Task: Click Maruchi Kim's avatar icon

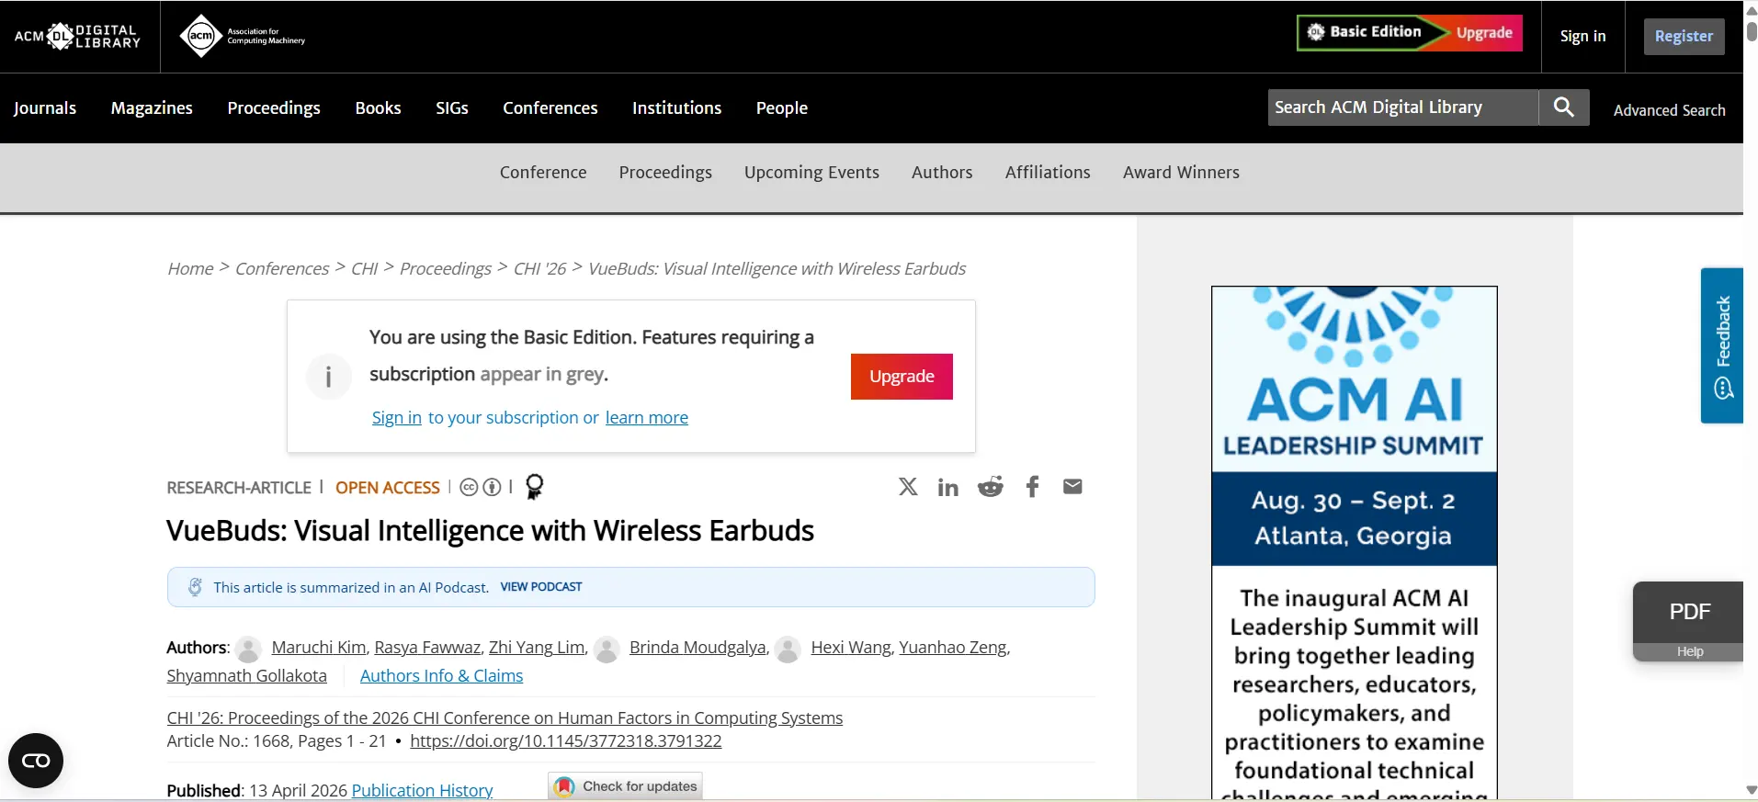Action: click(x=248, y=649)
